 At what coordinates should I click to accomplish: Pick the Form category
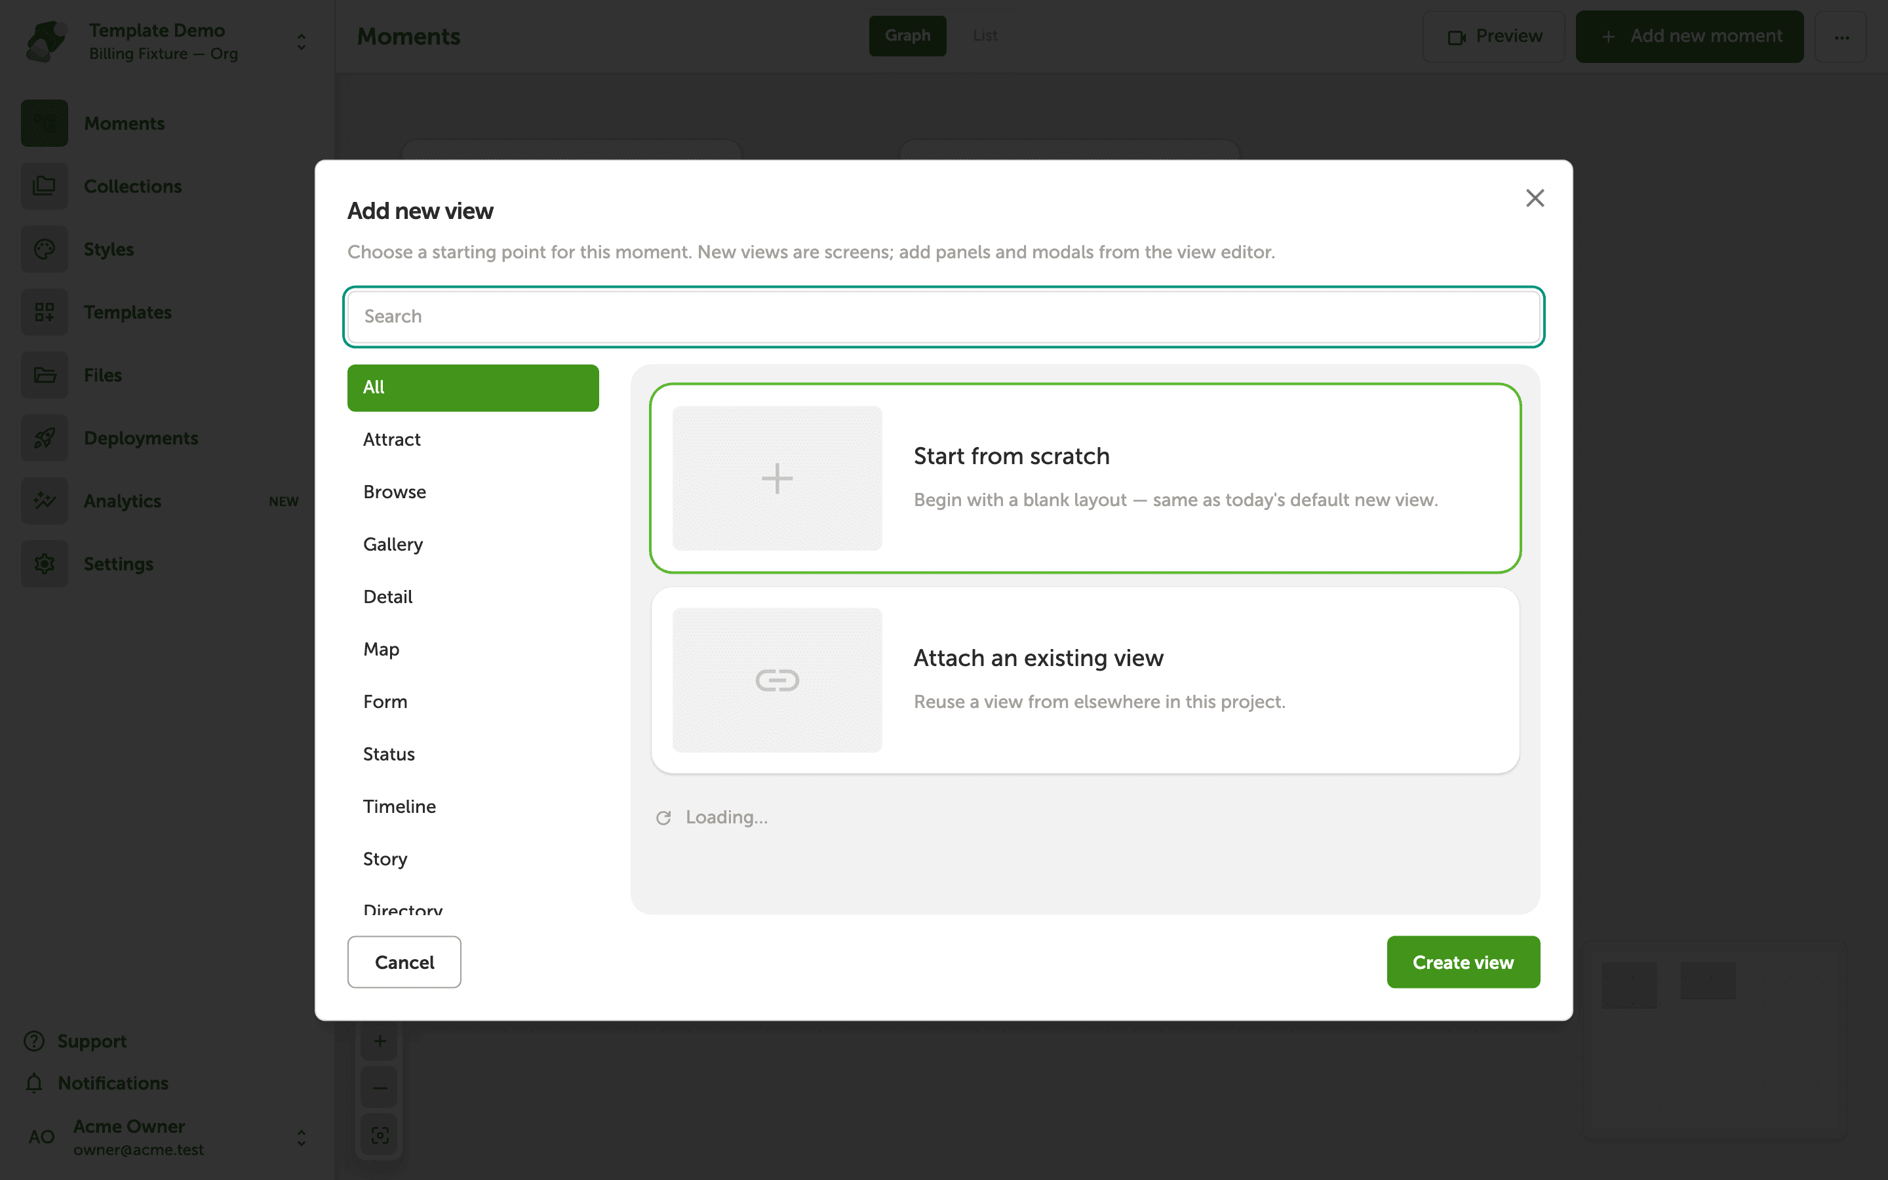point(473,701)
